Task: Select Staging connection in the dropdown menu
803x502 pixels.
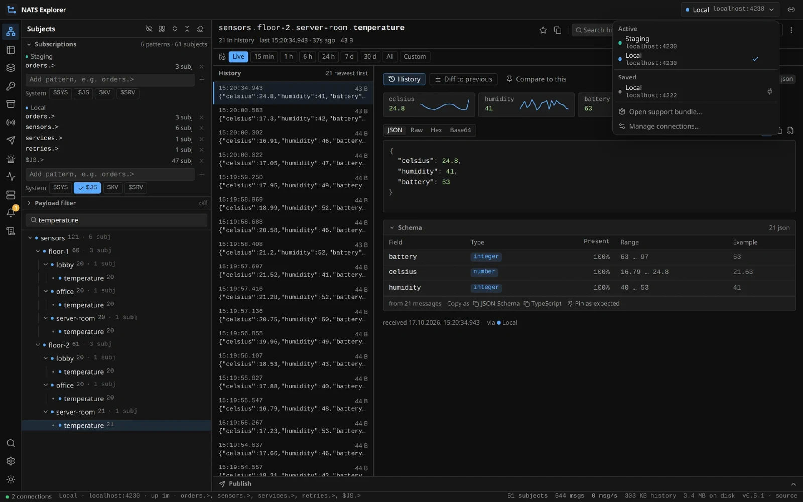Action: click(x=696, y=43)
